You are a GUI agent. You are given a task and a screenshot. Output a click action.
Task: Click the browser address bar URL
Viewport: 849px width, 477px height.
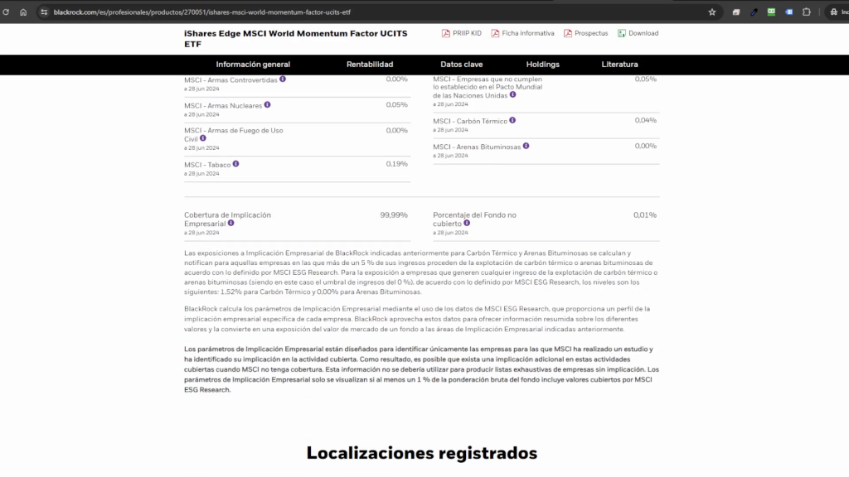pyautogui.click(x=202, y=12)
